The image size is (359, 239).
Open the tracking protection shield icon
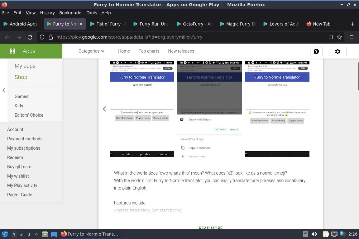(42, 37)
